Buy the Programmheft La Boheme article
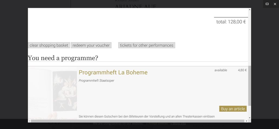The image size is (279, 129). tap(233, 109)
